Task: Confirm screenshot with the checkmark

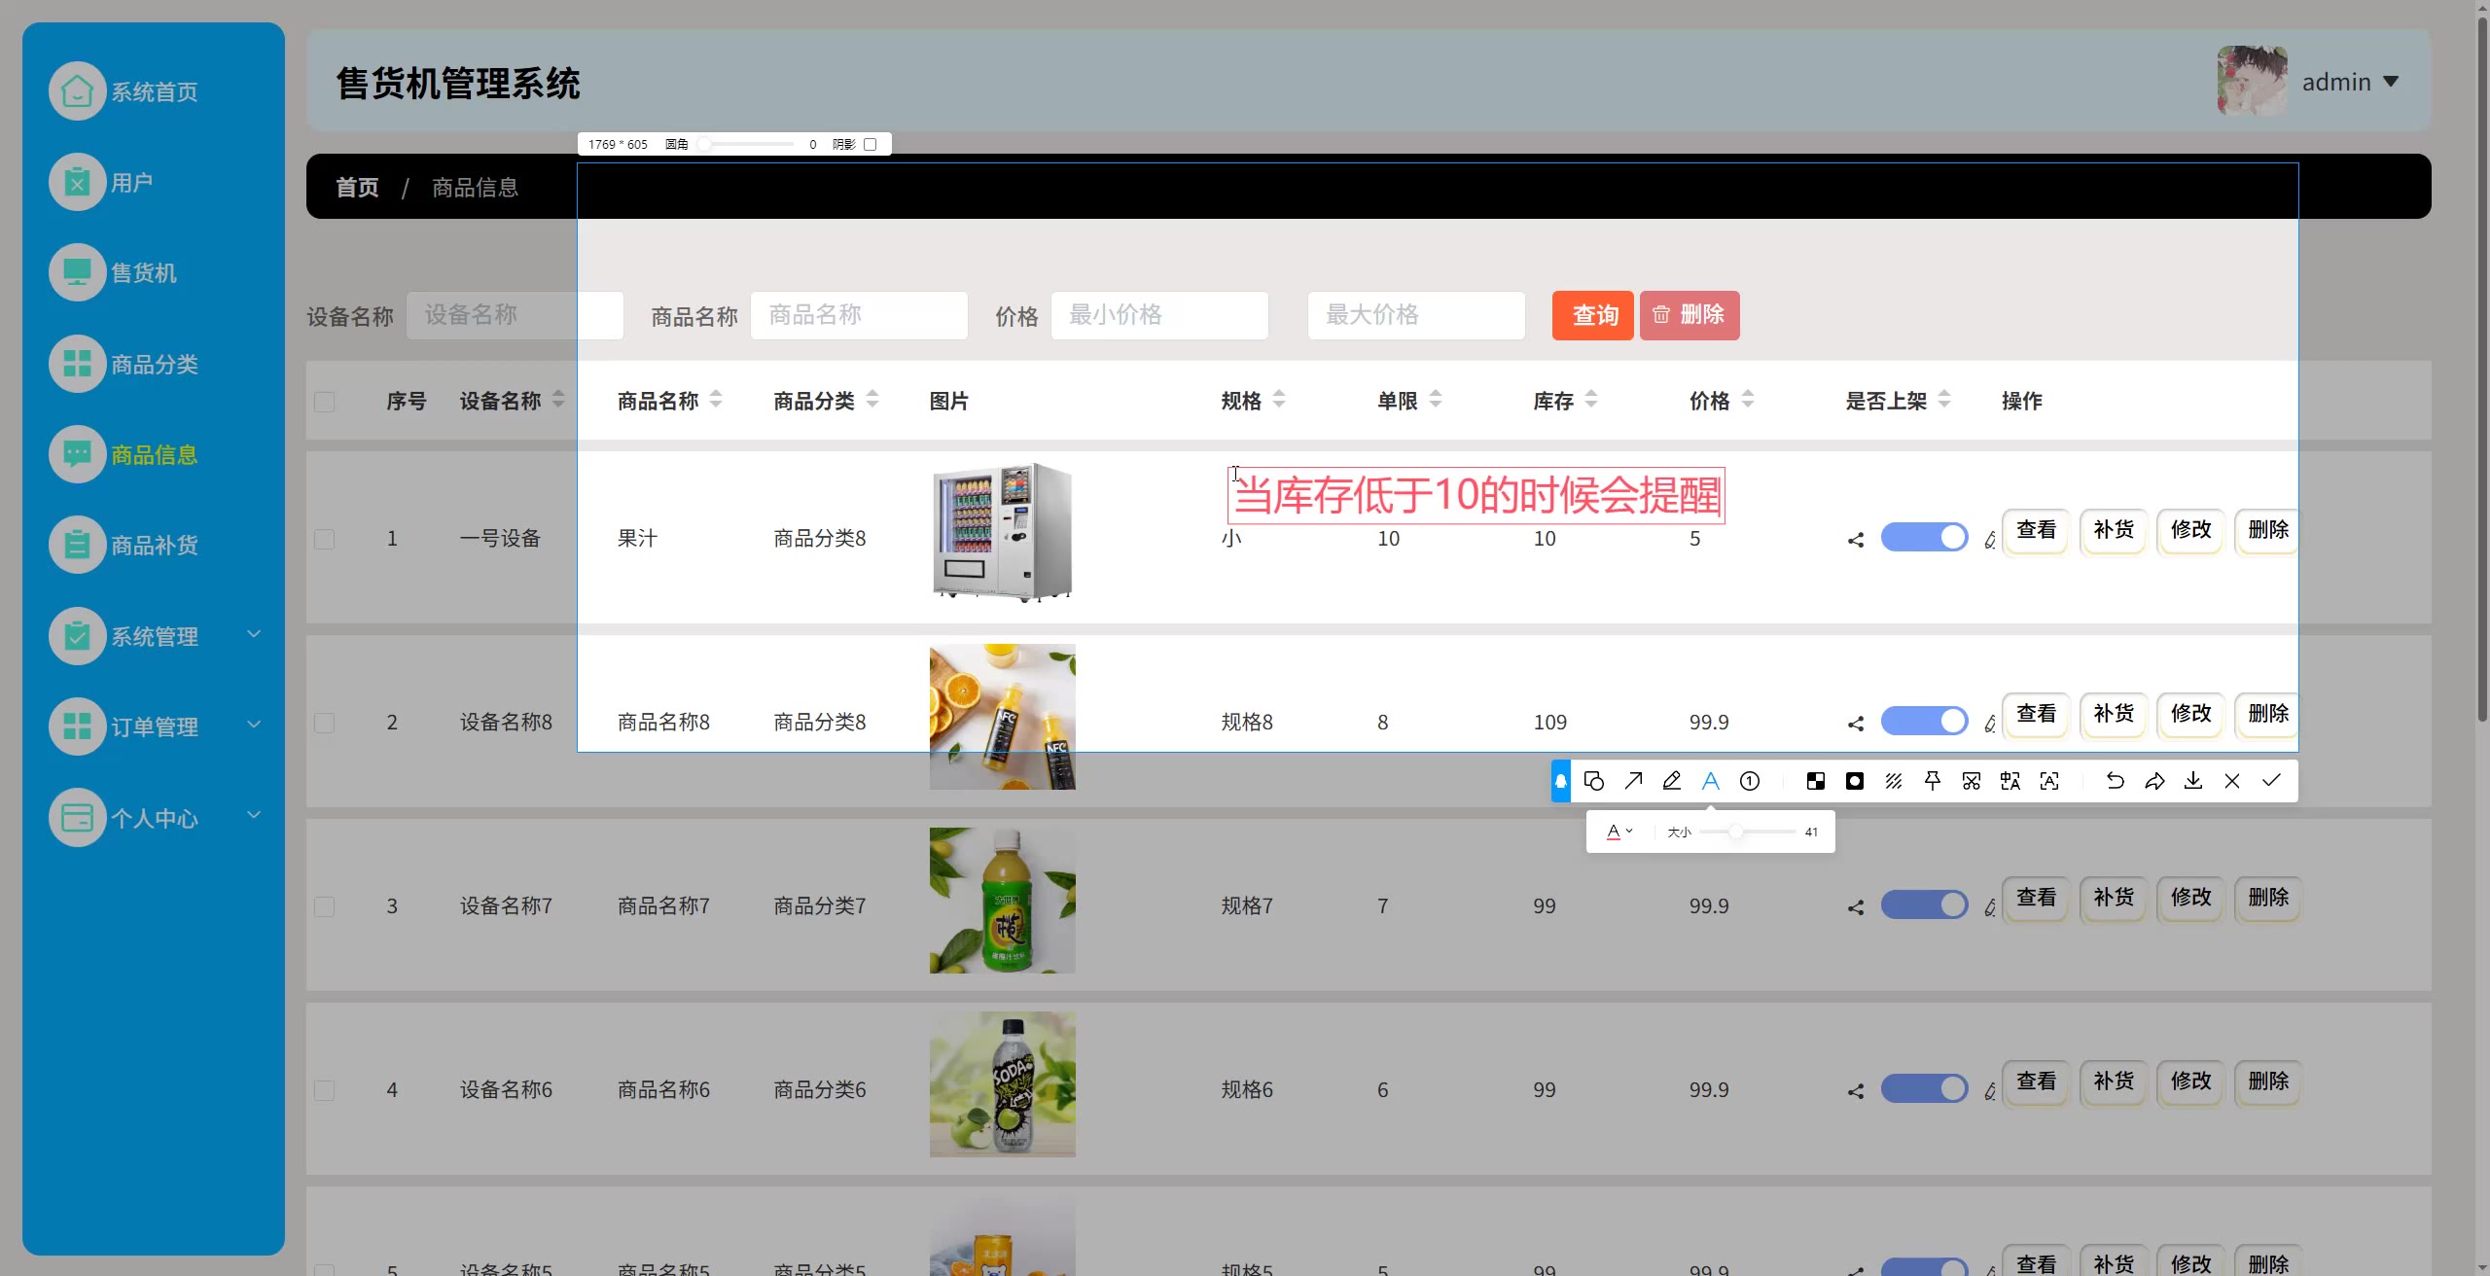Action: [x=2271, y=781]
